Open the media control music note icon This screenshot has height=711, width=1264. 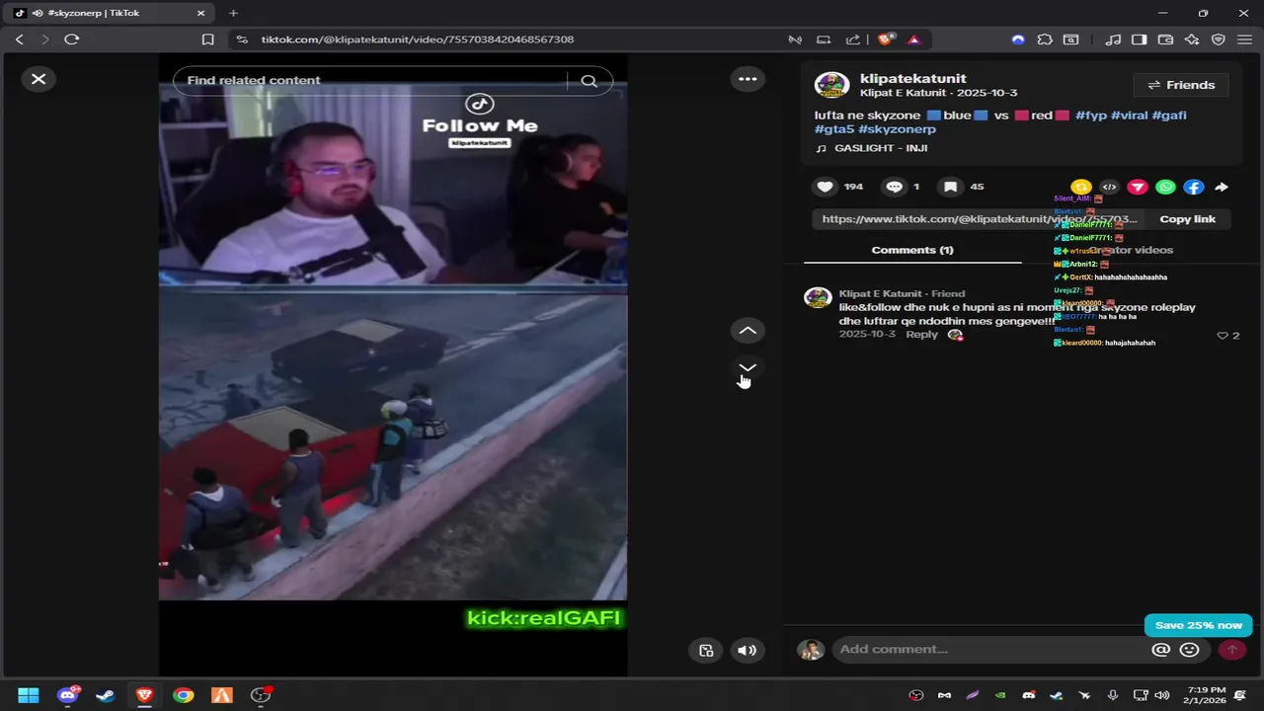[1113, 39]
